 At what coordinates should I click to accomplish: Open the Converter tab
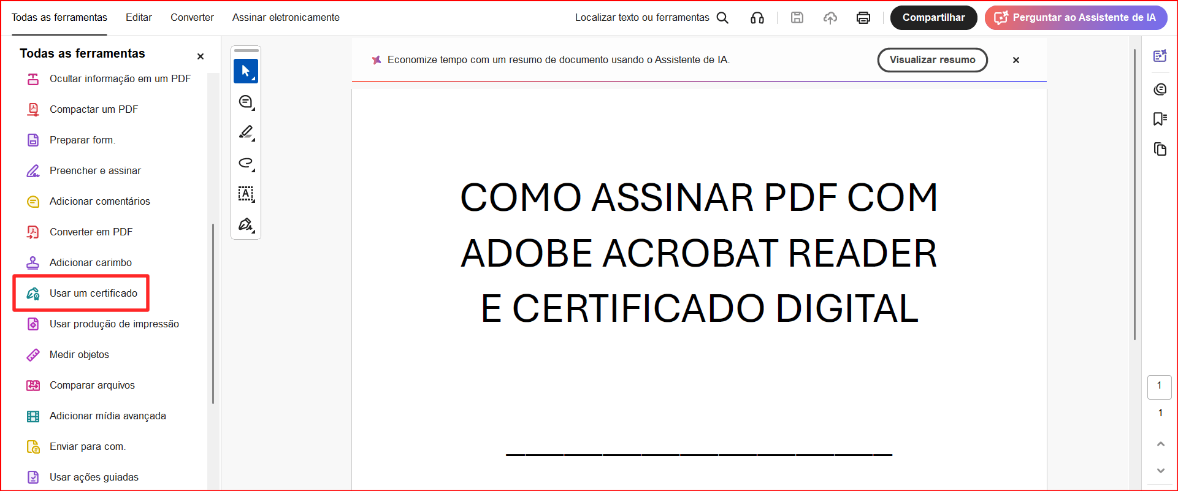point(192,18)
